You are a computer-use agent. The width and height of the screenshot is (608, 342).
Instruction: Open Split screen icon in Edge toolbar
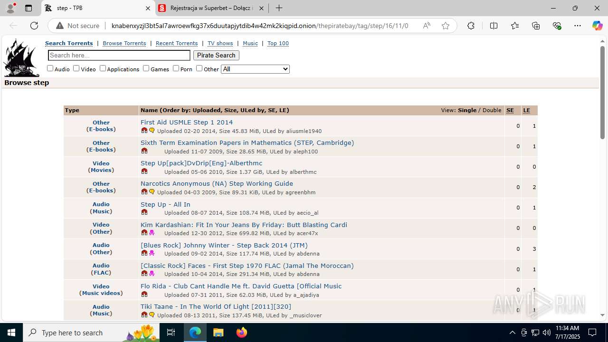[494, 26]
